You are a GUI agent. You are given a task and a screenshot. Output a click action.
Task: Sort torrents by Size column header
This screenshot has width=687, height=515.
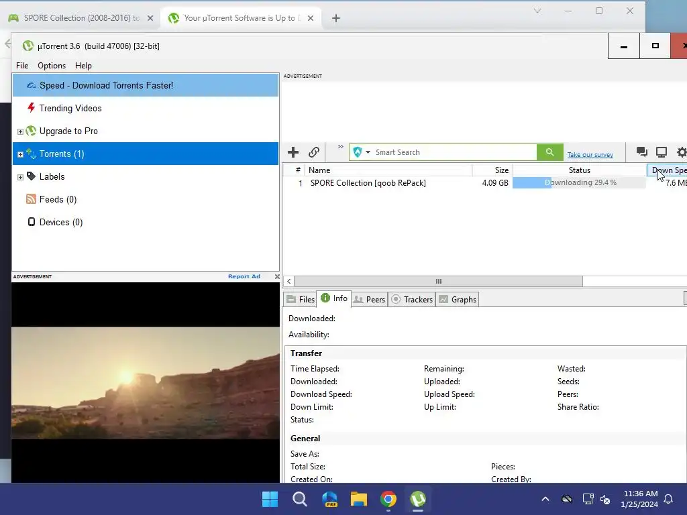(x=492, y=170)
